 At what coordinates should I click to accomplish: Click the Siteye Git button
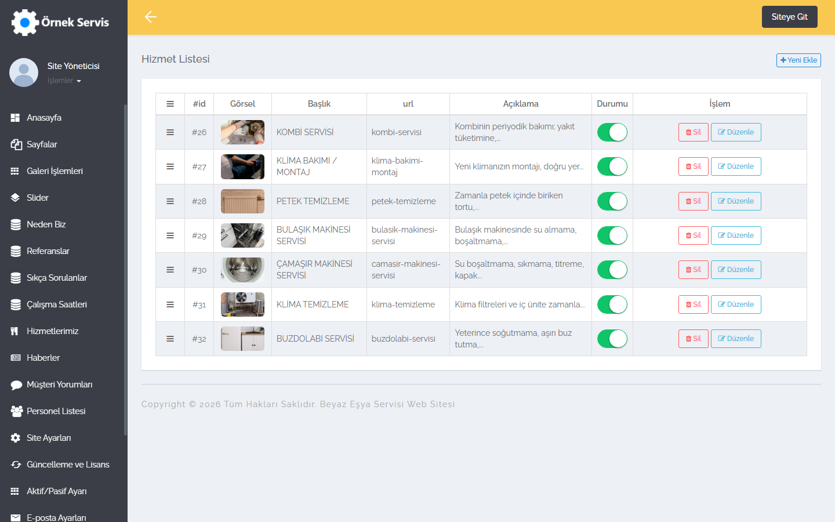coord(790,17)
